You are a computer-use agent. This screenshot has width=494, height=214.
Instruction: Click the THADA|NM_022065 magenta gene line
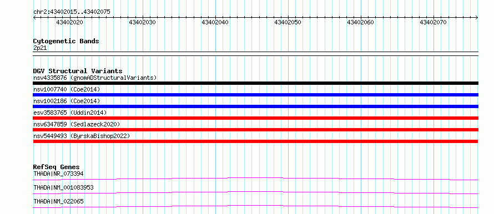255,206
